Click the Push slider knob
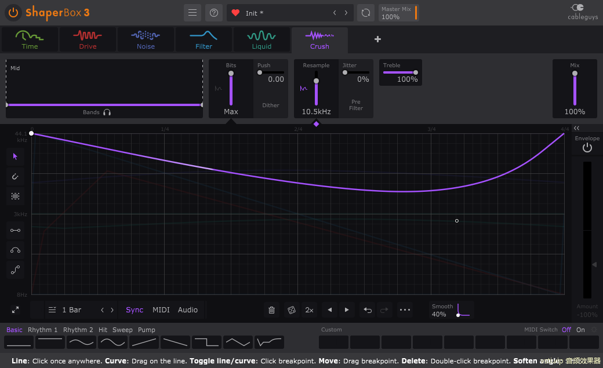 (260, 72)
